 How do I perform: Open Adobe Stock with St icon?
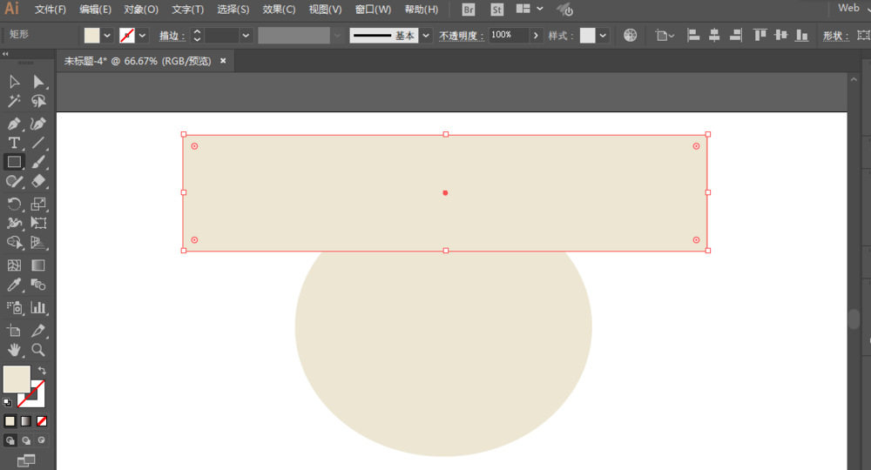click(x=496, y=10)
